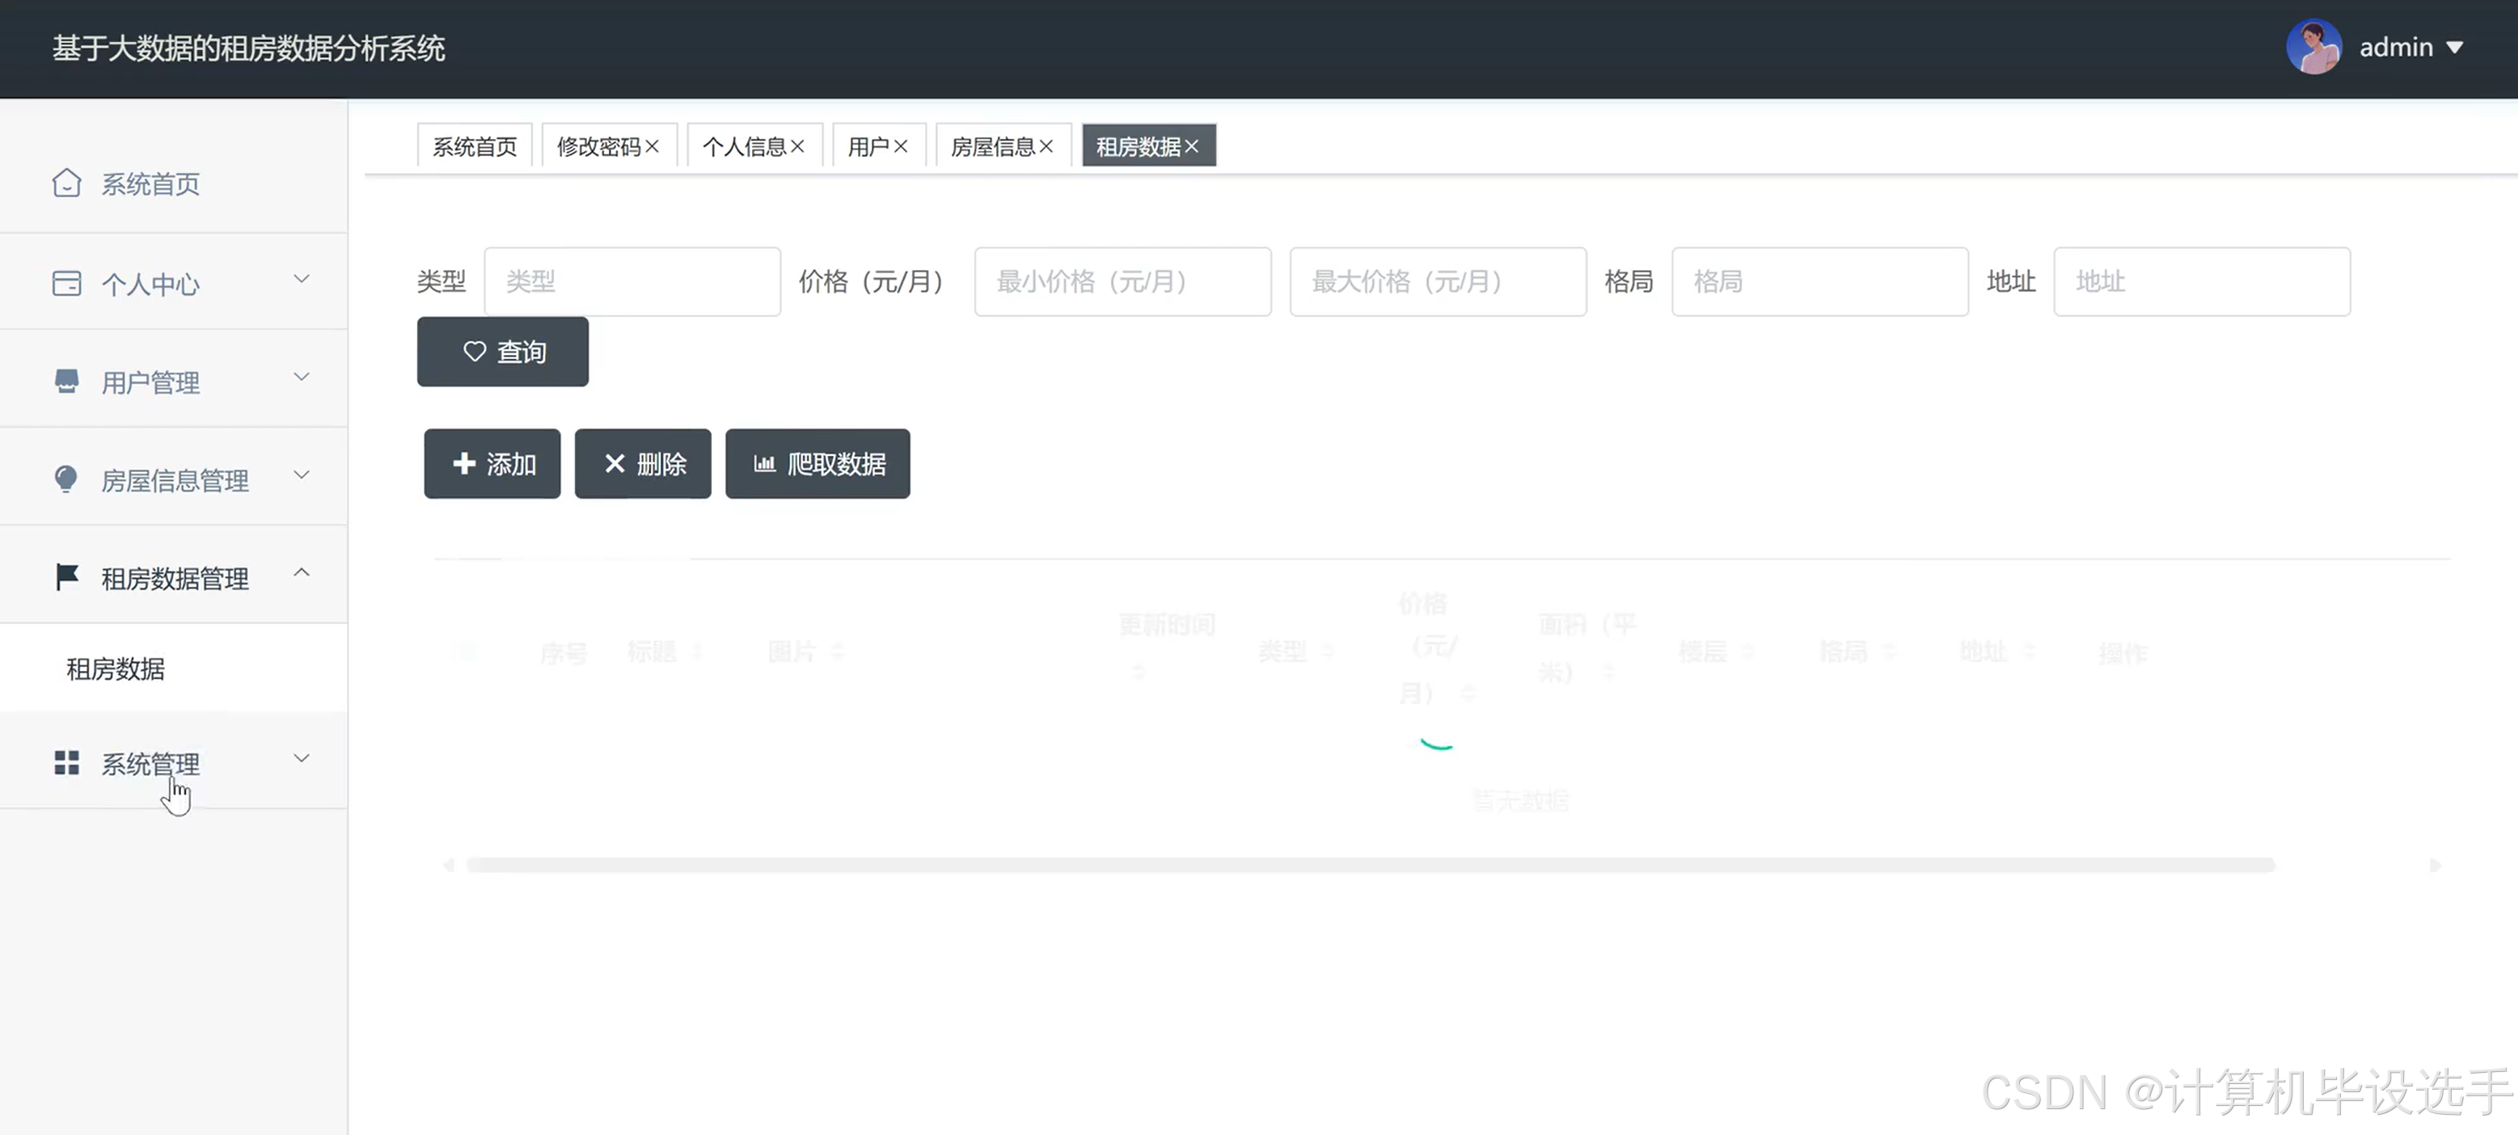Expand the 个人中心 menu chevron
Screen dimensions: 2518x1135
(x=302, y=280)
